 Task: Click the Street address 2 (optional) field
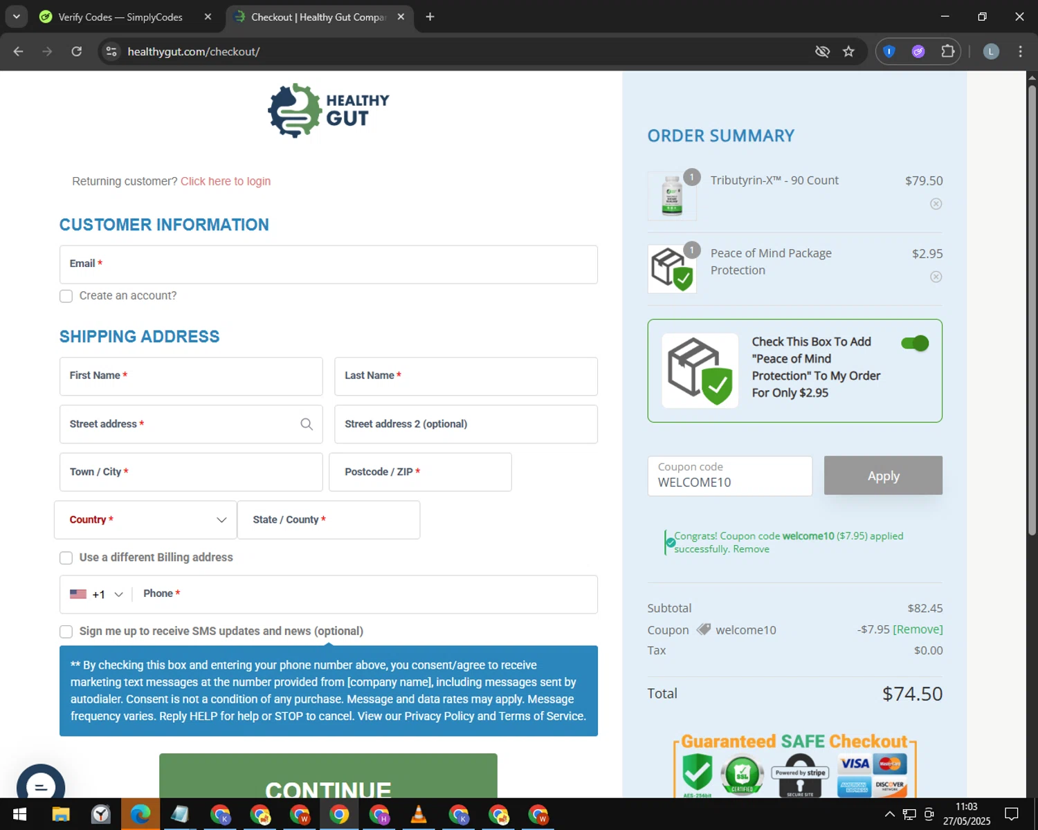(466, 424)
